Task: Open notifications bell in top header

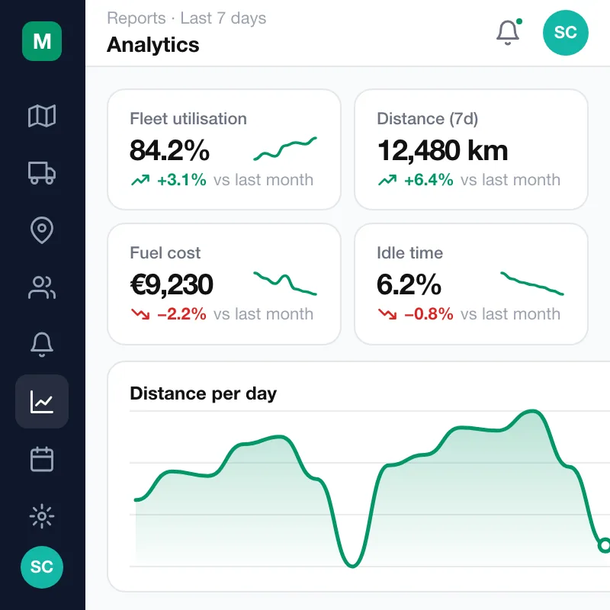Action: coord(508,32)
